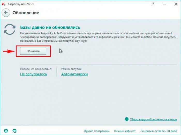Click the Обновить button
The width and height of the screenshot is (181, 135).
click(x=33, y=51)
